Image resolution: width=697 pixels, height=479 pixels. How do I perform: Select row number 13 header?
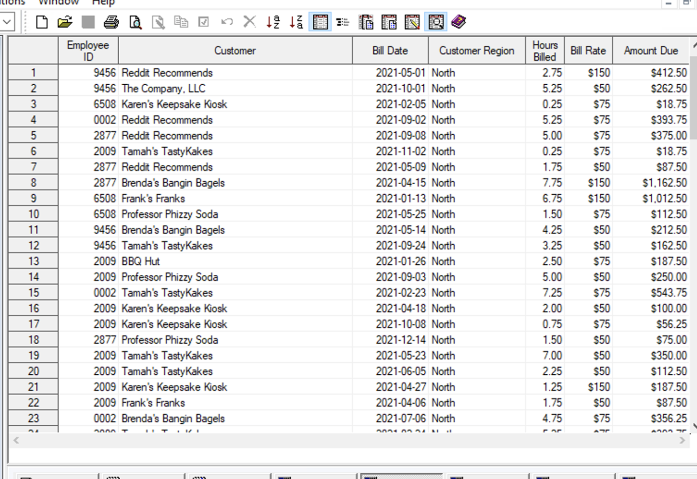(x=33, y=261)
